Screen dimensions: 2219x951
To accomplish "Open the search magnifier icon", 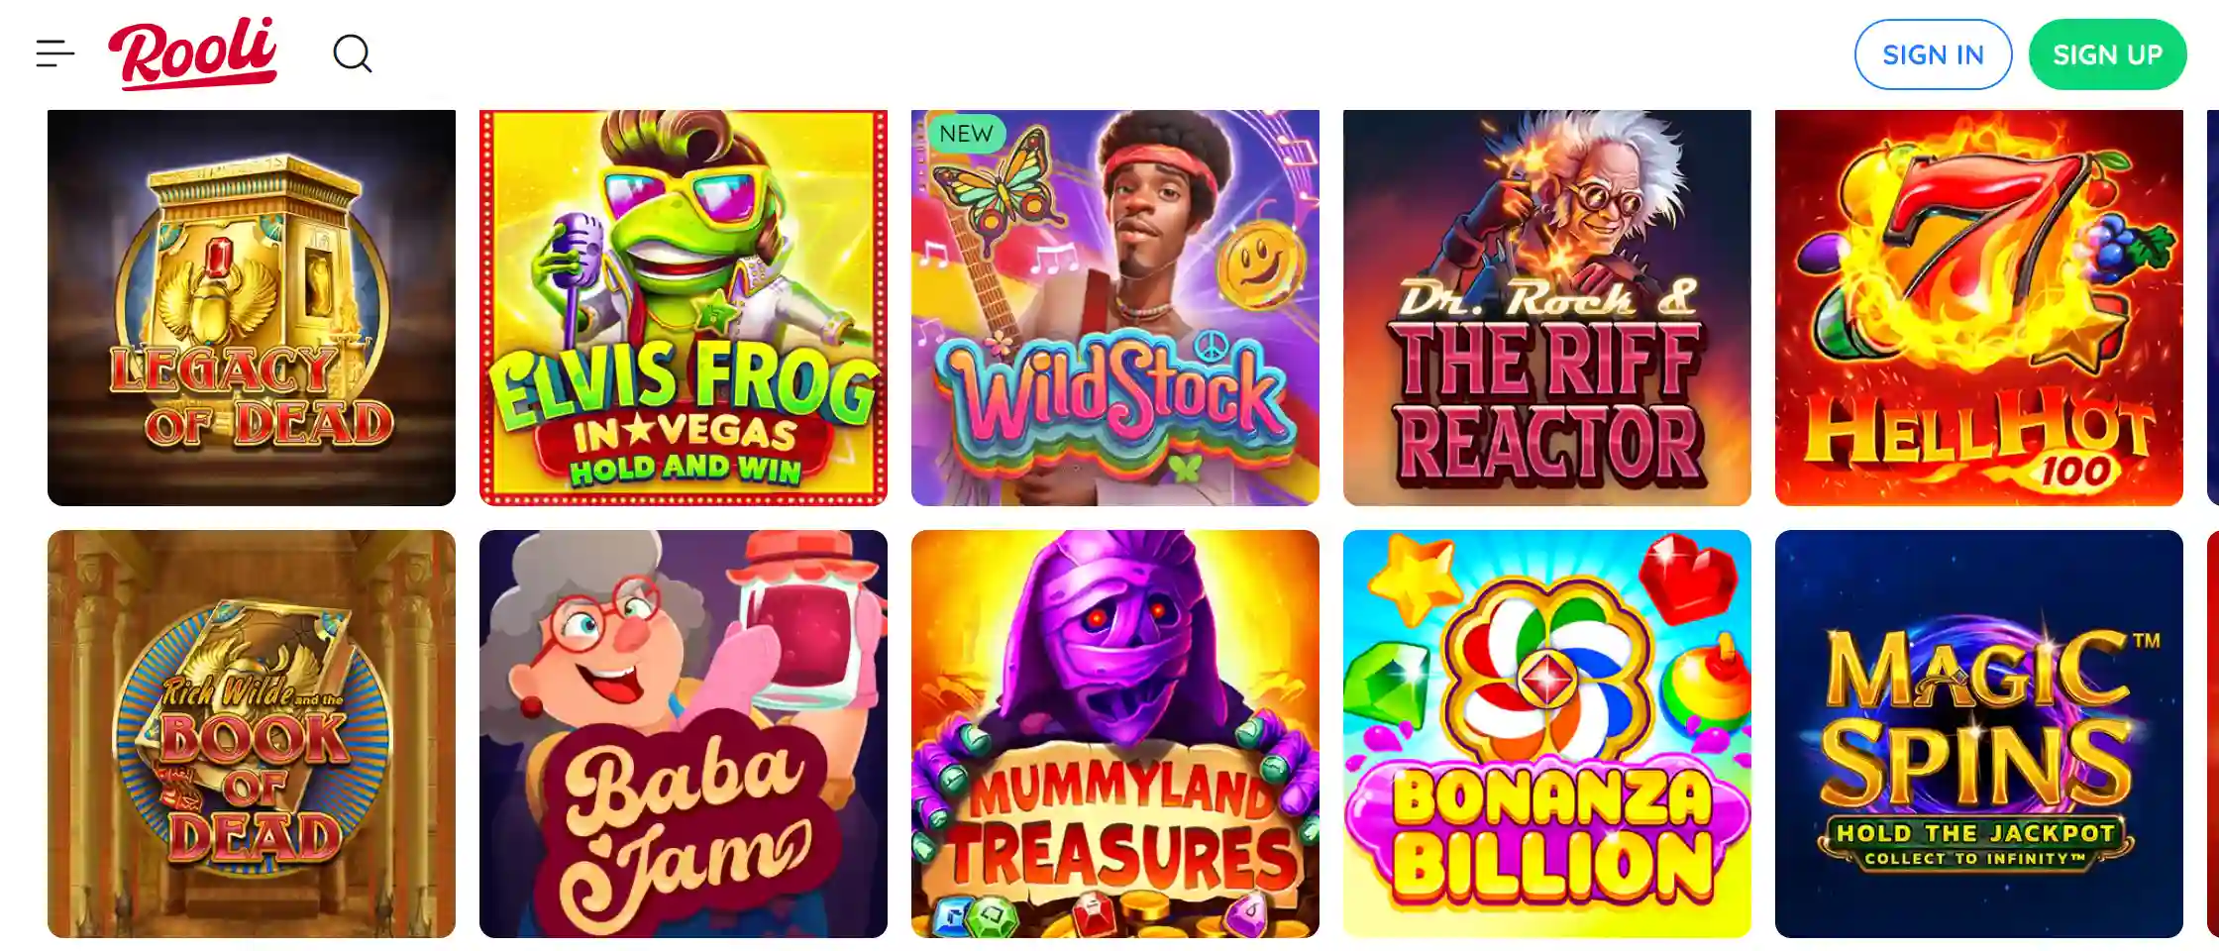I will (x=352, y=53).
